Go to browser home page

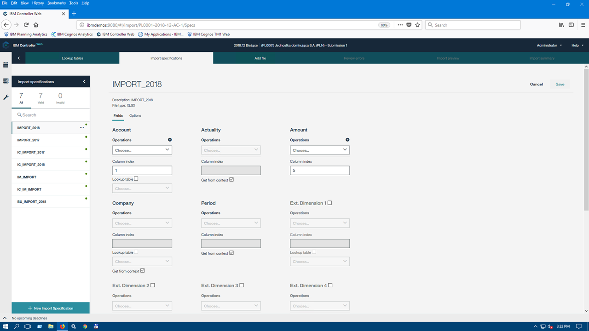(36, 25)
